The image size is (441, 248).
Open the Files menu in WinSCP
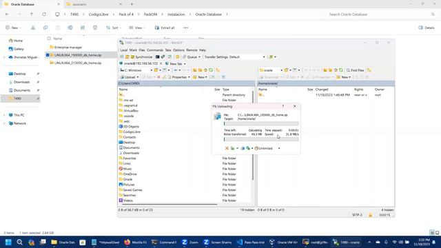coord(142,50)
